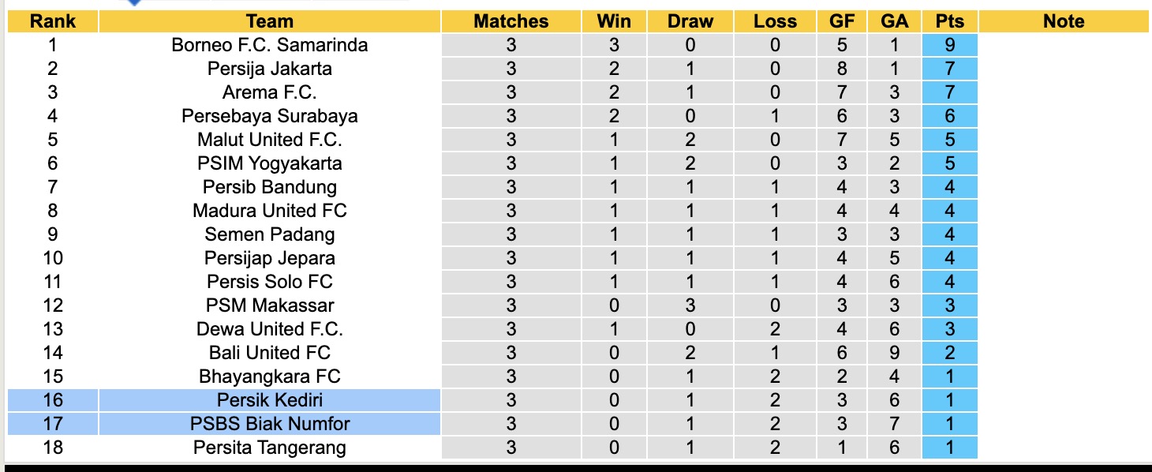Image resolution: width=1152 pixels, height=472 pixels.
Task: Click the GF column header
Action: point(842,21)
